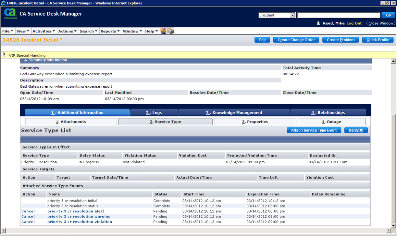Open the File menu
Viewport: 397px width, 236px height.
(7, 31)
